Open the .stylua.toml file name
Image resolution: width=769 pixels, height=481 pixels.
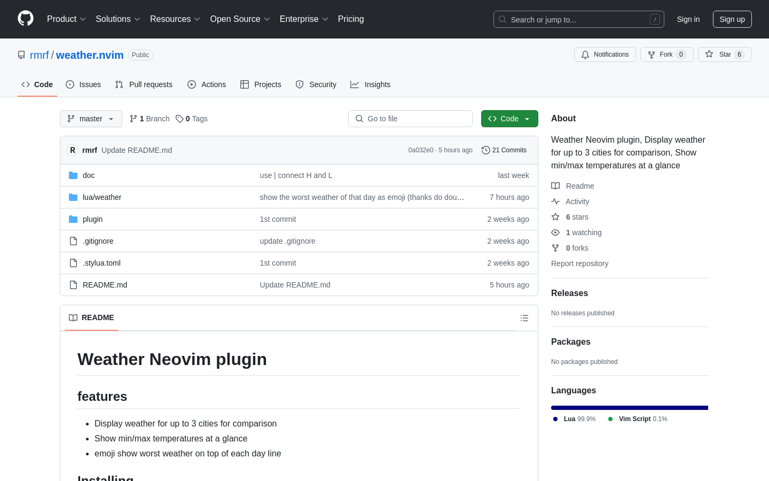(x=101, y=263)
